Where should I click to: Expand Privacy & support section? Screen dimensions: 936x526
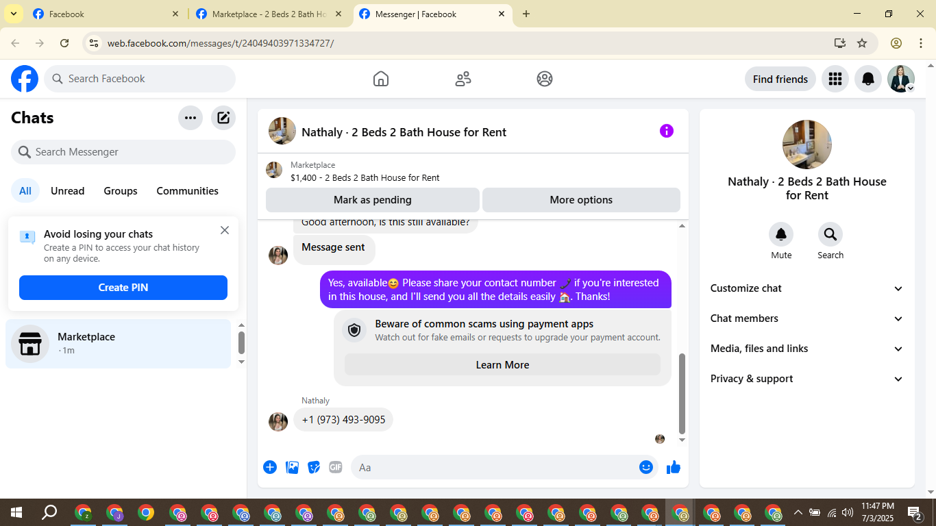tap(807, 379)
